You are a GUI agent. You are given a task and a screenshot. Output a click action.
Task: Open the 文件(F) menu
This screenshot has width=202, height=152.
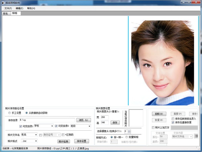(8, 8)
